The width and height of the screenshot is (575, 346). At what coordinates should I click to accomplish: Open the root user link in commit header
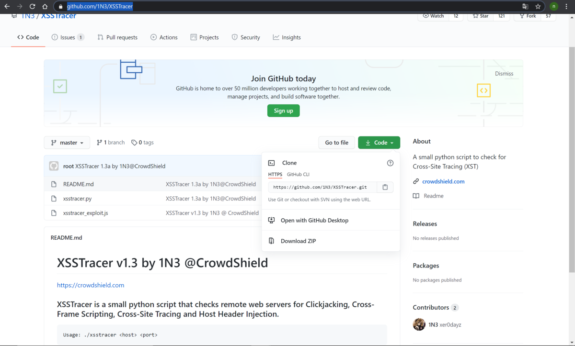69,166
